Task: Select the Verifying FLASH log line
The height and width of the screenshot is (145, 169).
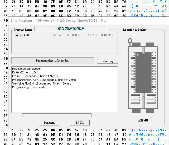Action: pos(41,83)
